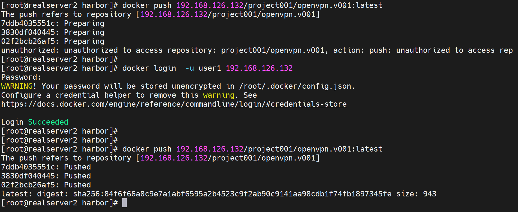The height and width of the screenshot is (212, 518).
Task: Click the yellow "WARNING!" text
Action: (x=19, y=86)
